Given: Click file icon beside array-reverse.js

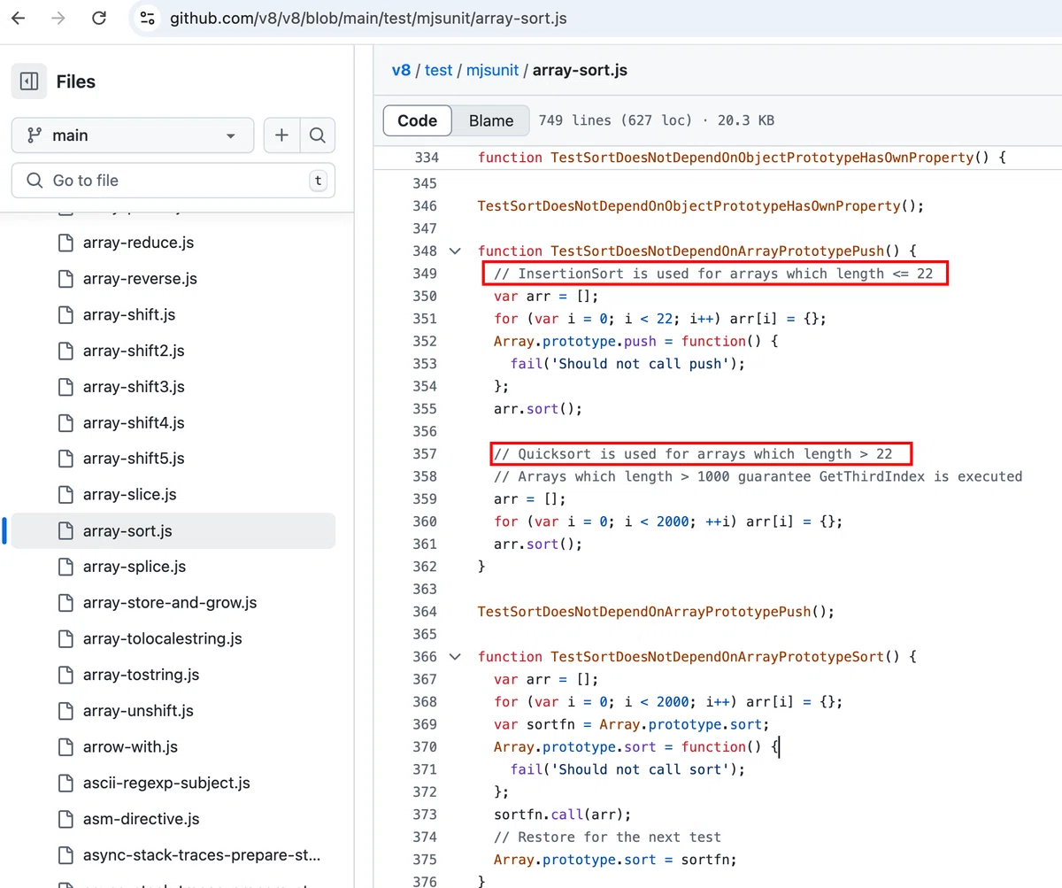Looking at the screenshot, I should click(x=65, y=279).
